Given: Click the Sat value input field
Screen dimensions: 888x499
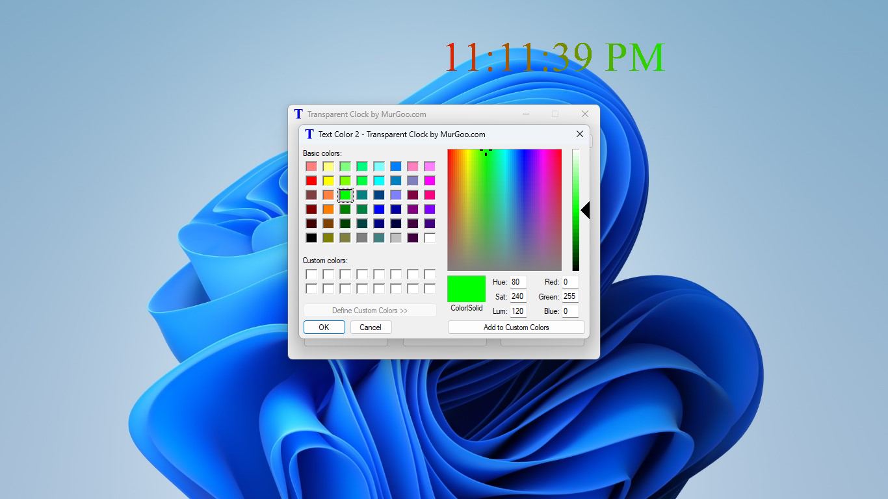Looking at the screenshot, I should coord(518,296).
